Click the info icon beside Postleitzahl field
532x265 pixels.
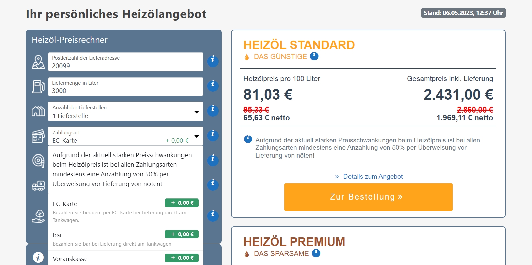click(213, 61)
